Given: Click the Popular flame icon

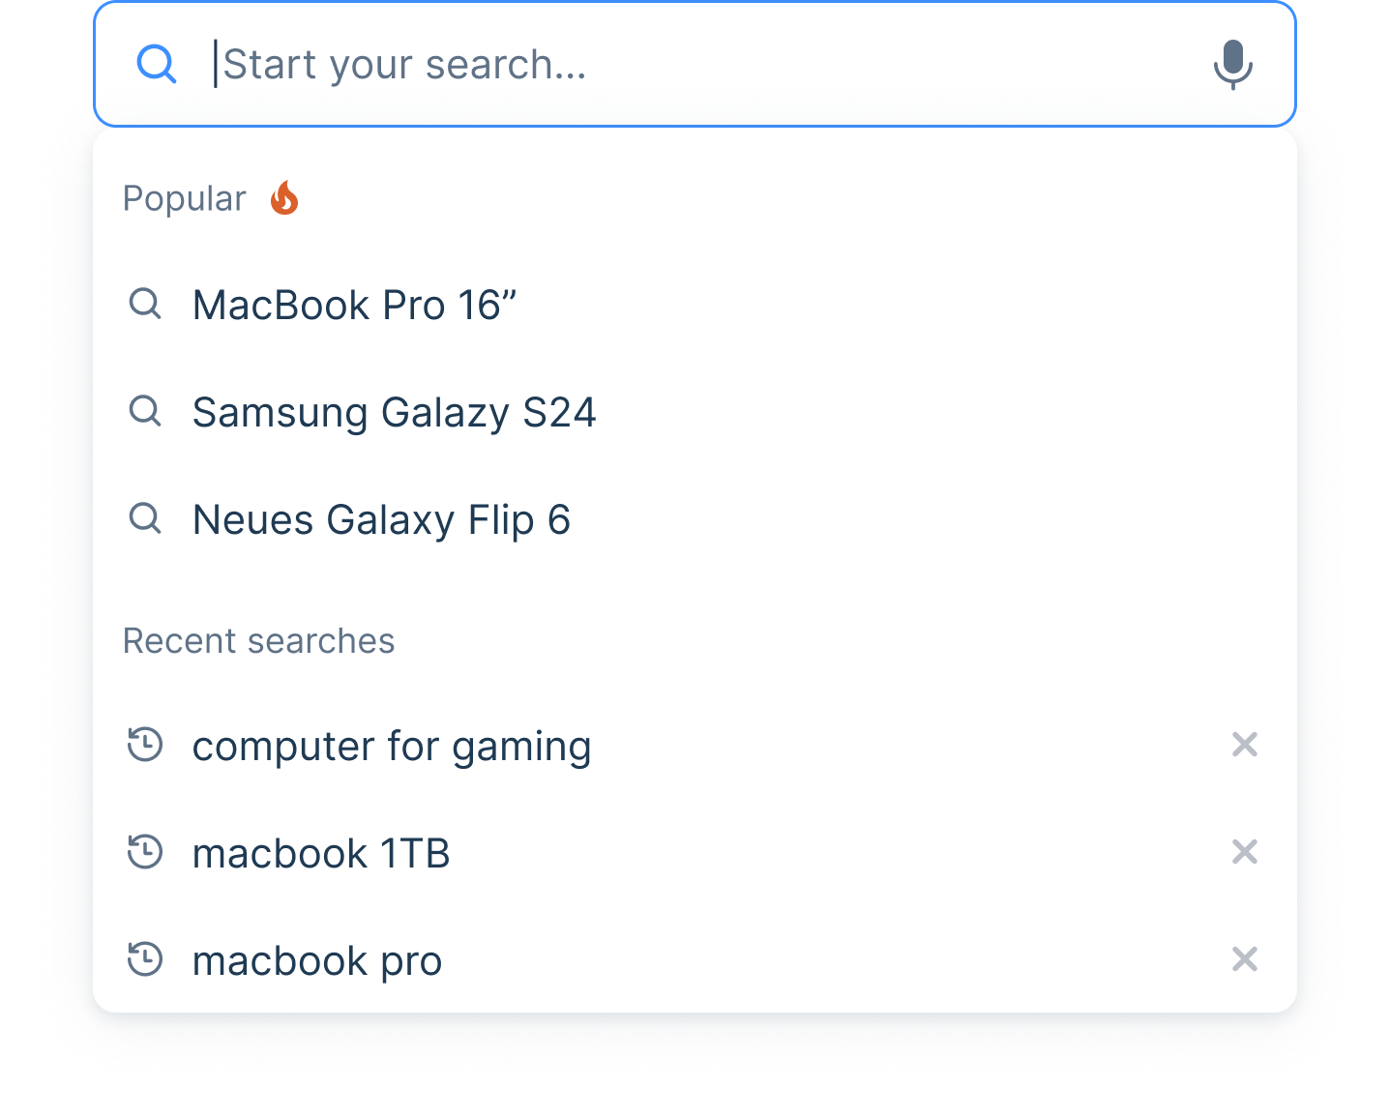Looking at the screenshot, I should 284,198.
